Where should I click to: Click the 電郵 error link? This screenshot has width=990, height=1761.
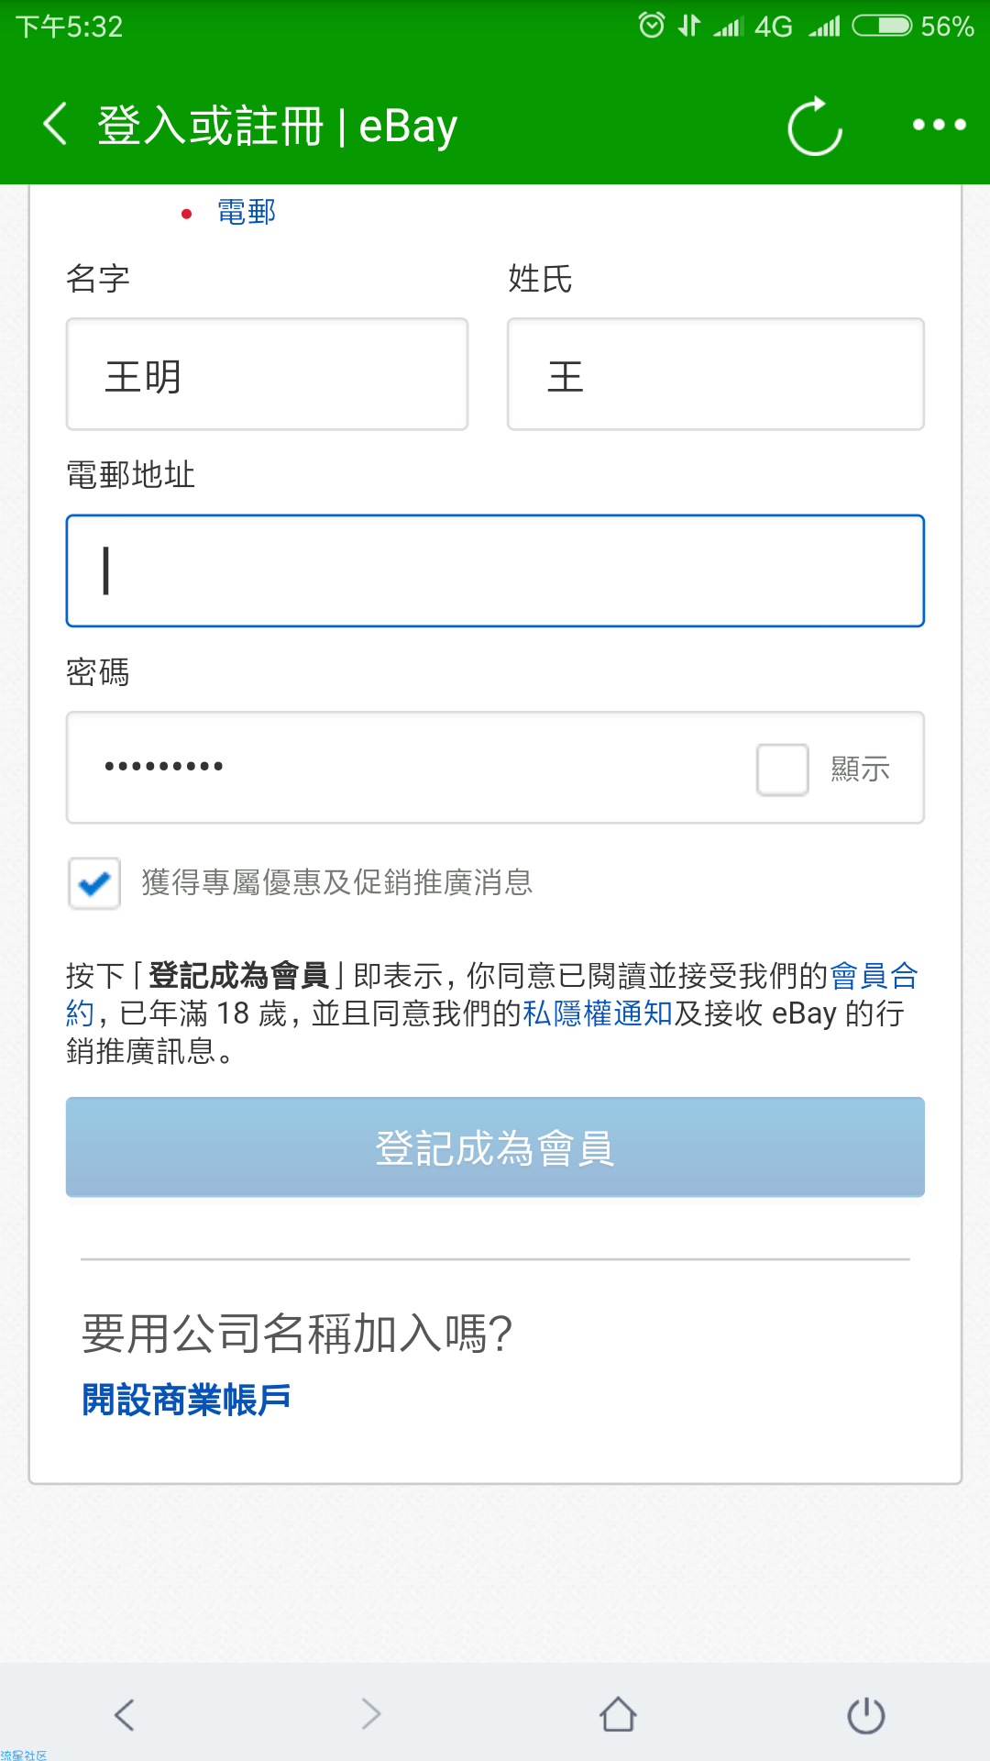coord(247,212)
